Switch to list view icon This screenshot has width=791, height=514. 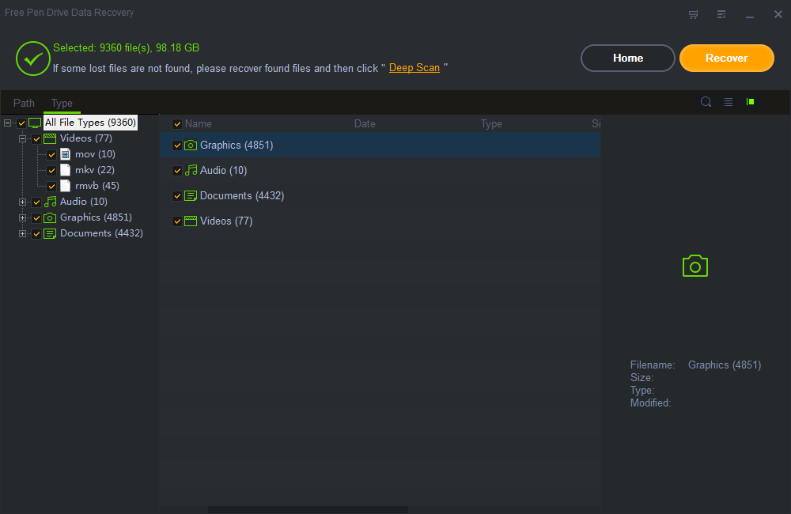coord(728,102)
